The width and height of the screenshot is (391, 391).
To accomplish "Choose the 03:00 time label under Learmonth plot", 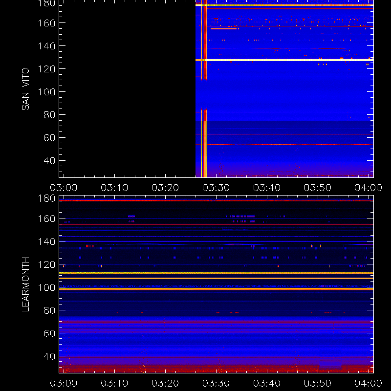I will (64, 383).
